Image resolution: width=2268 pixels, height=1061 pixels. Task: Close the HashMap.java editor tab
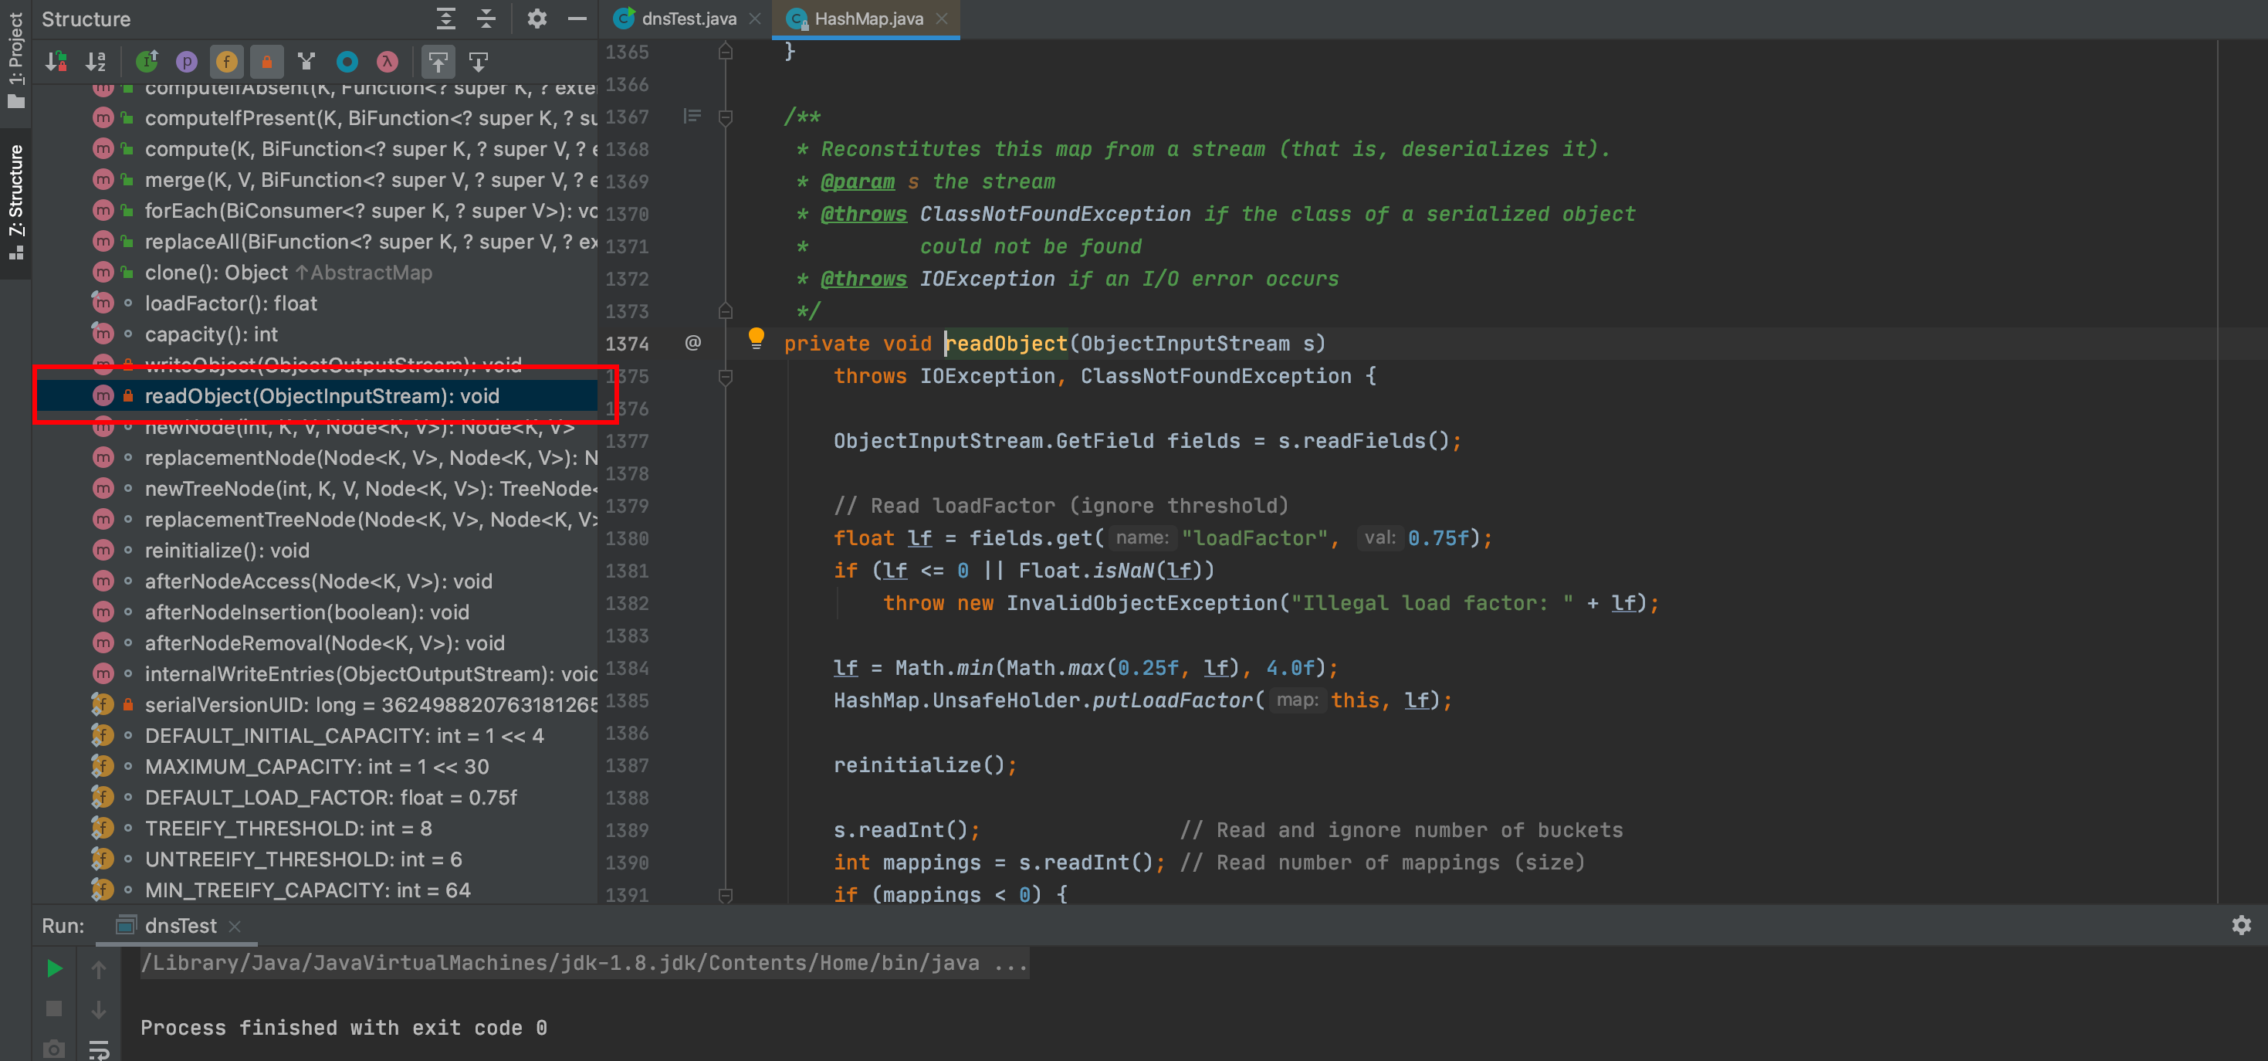[x=942, y=19]
